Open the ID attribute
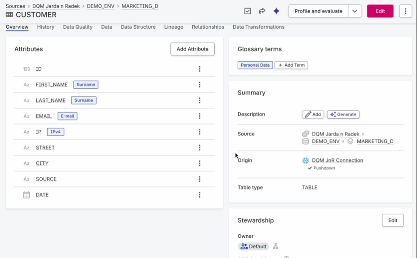 coord(39,69)
